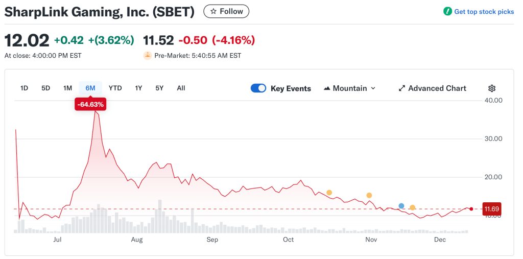The height and width of the screenshot is (259, 523).
Task: Follow SharpLink Gaming stock
Action: point(226,11)
